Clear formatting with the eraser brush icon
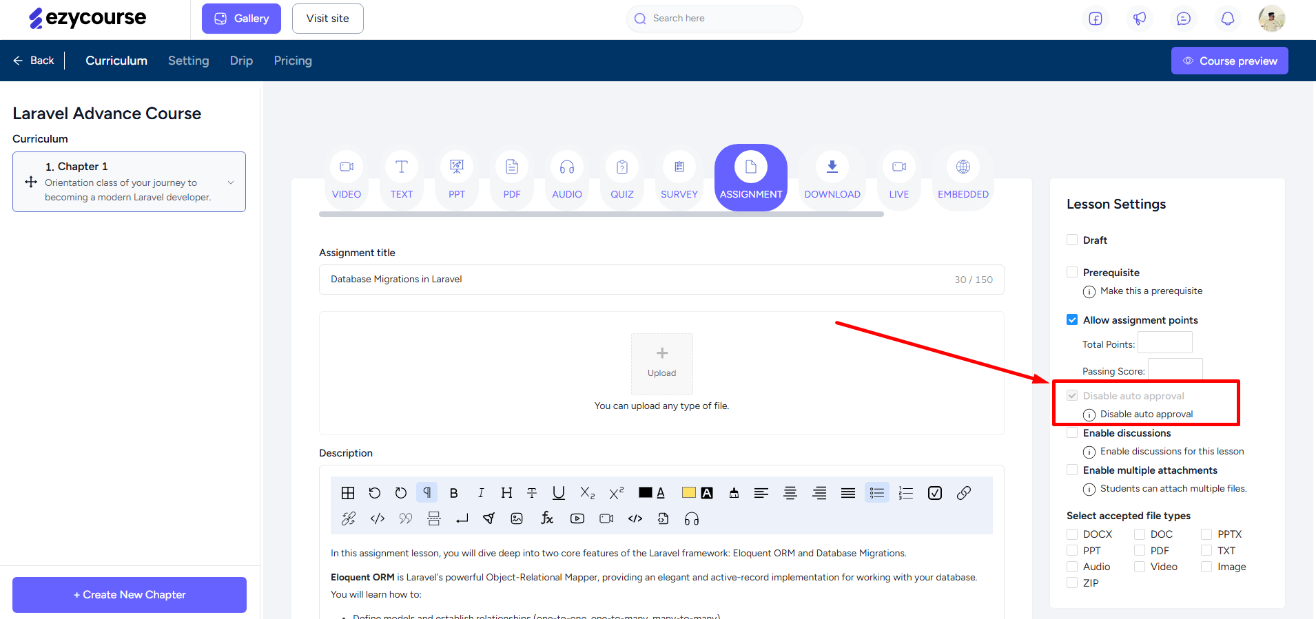1316x619 pixels. [734, 493]
